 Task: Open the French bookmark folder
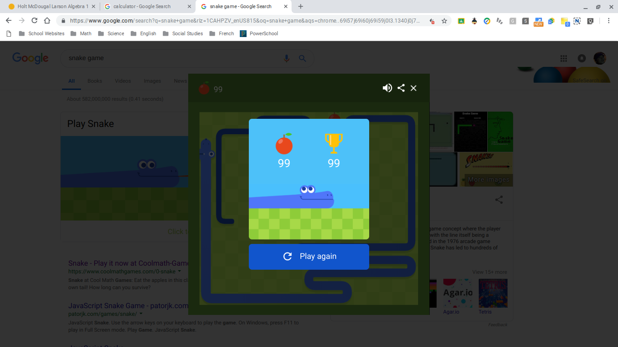tap(222, 33)
